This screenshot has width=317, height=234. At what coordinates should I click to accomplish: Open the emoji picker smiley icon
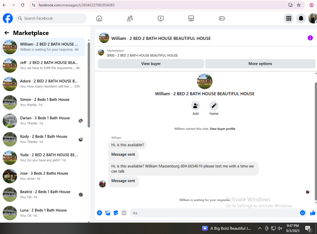point(302,213)
